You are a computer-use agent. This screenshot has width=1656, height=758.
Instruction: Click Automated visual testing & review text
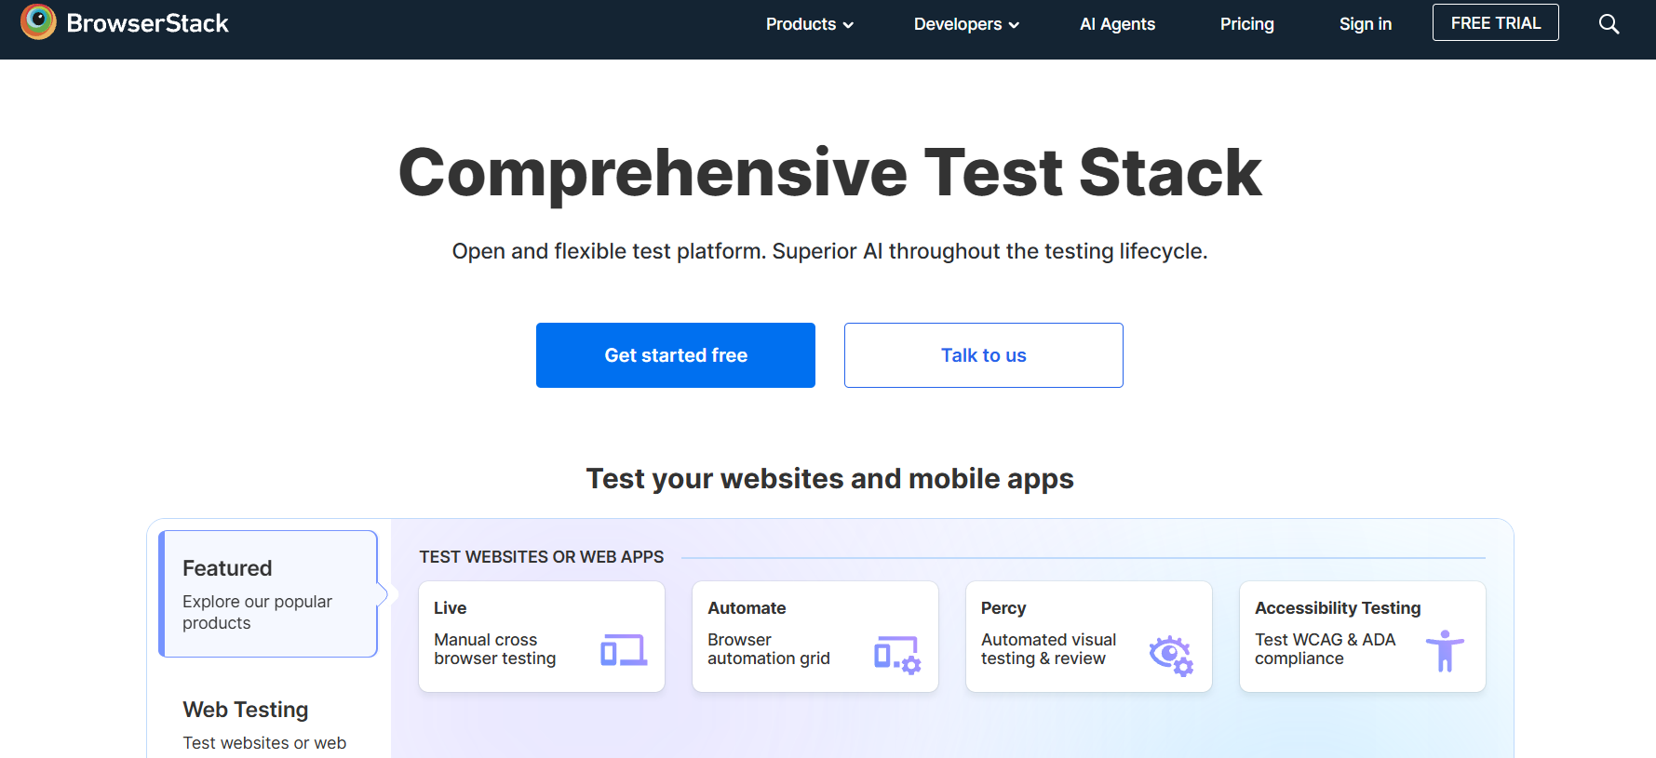[1048, 649]
